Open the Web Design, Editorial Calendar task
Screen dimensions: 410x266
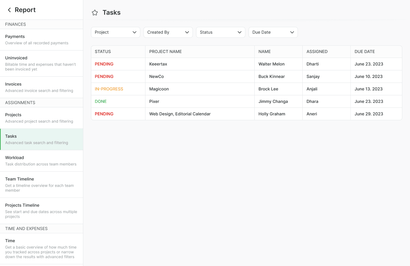[x=180, y=114]
